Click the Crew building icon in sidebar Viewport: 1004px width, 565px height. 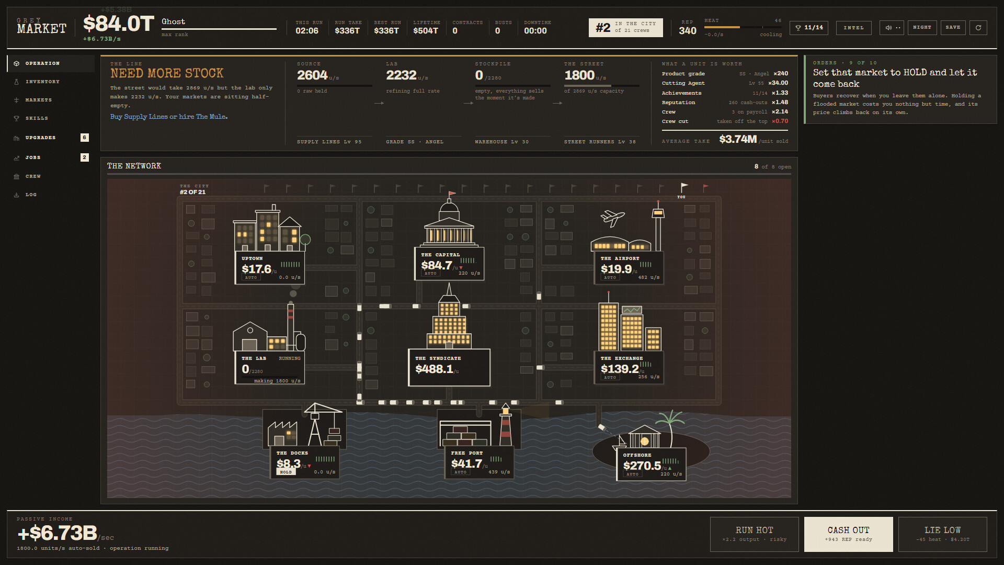(x=16, y=176)
